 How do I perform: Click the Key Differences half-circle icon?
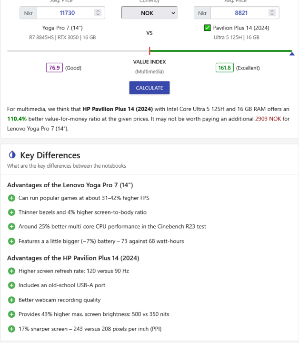[12, 155]
